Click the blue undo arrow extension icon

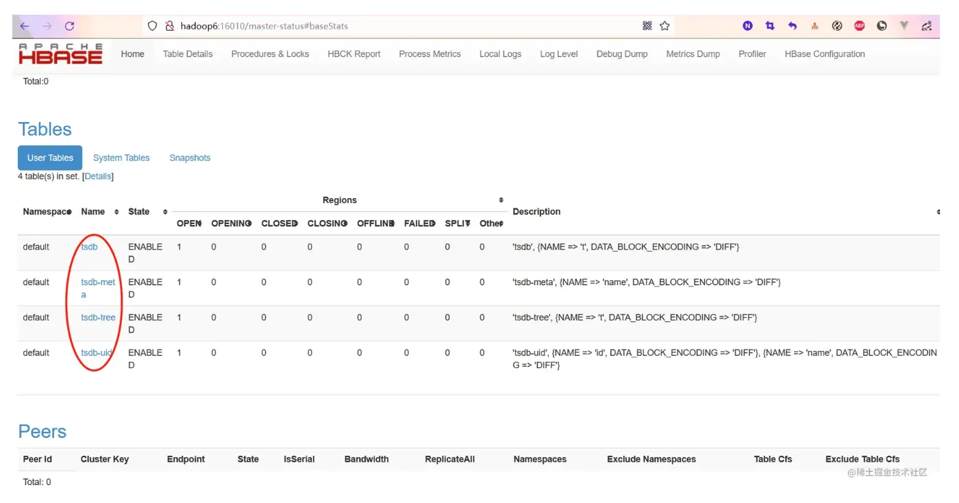[793, 26]
